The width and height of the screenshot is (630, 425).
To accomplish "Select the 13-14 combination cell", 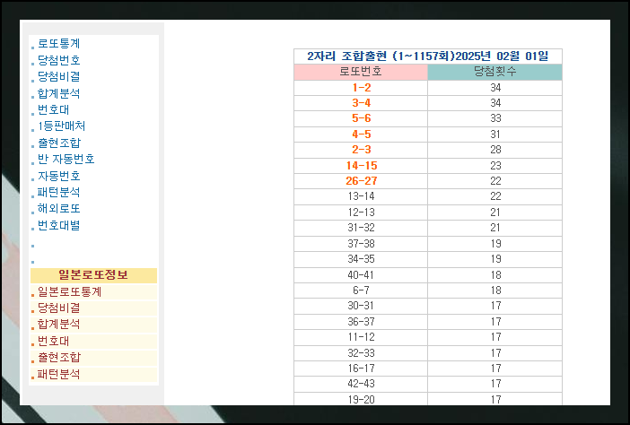I will pyautogui.click(x=361, y=196).
